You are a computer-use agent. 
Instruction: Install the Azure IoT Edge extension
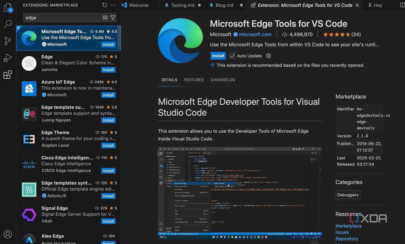[x=108, y=95]
